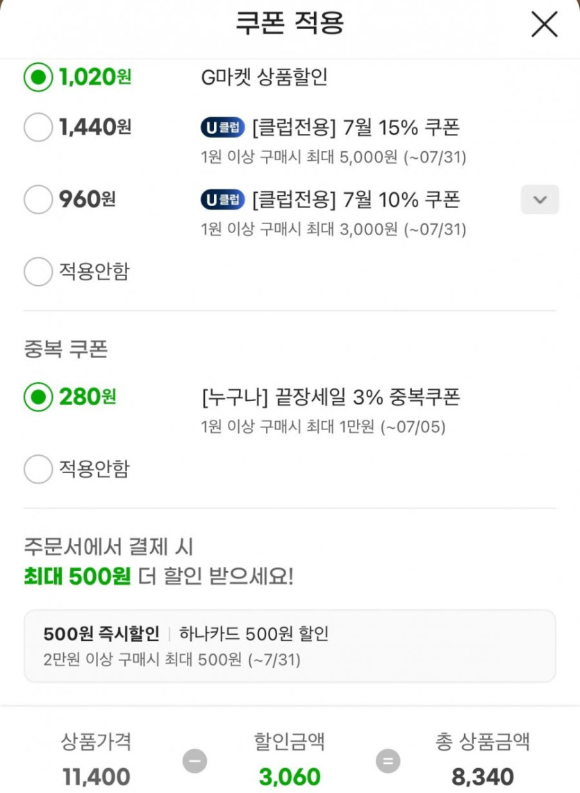Tap the 3,060 discount amount
Viewport: 580px width, 793px height.
pos(290,777)
